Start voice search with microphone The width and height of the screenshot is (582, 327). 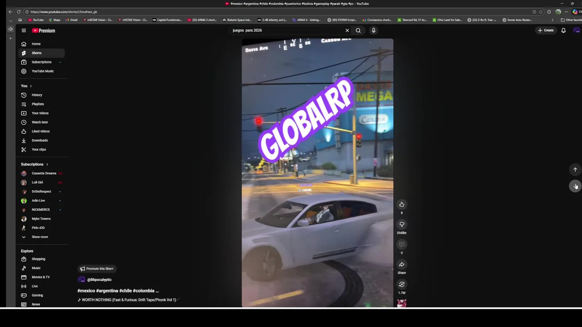pos(373,30)
